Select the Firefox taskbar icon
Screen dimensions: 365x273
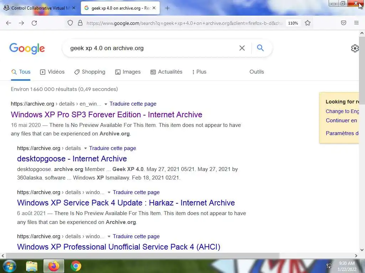[x=54, y=266]
